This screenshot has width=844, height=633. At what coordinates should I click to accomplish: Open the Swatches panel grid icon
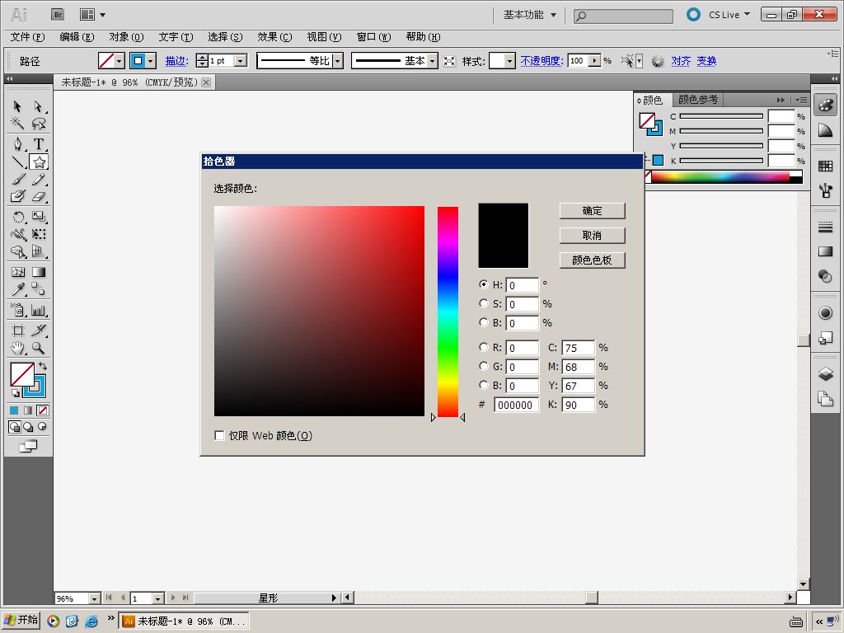(x=825, y=166)
